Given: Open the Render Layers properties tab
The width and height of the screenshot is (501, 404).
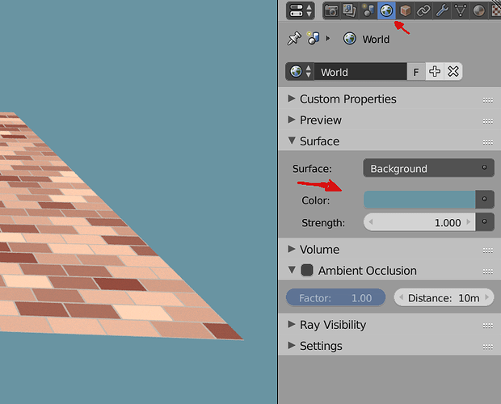Looking at the screenshot, I should (x=350, y=11).
